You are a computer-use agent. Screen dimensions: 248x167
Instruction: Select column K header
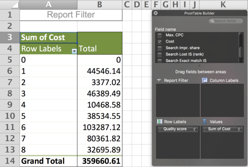(223, 5)
